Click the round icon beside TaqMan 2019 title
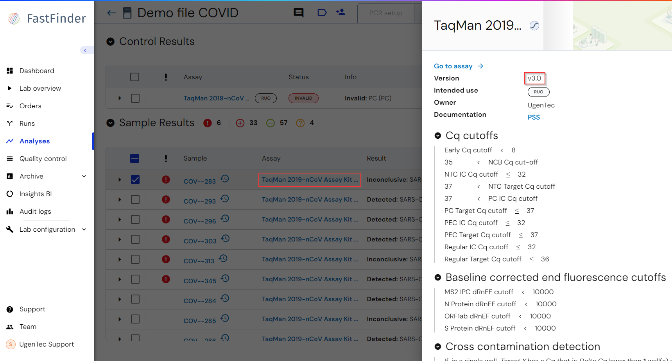This screenshot has height=361, width=672. 534,26
